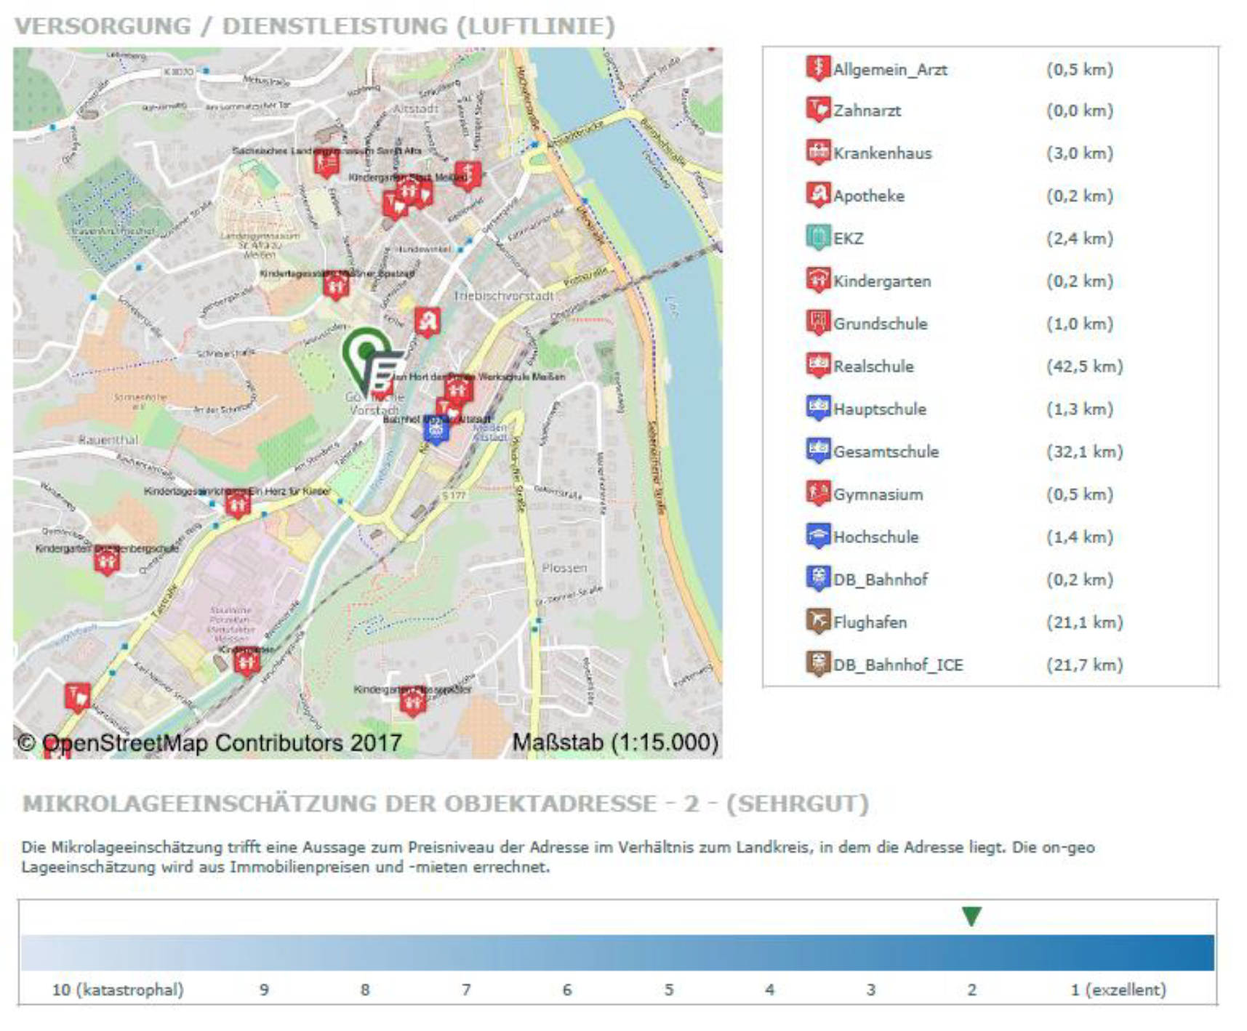
Task: Click the blue gradient rating bar
Action: pos(617,952)
